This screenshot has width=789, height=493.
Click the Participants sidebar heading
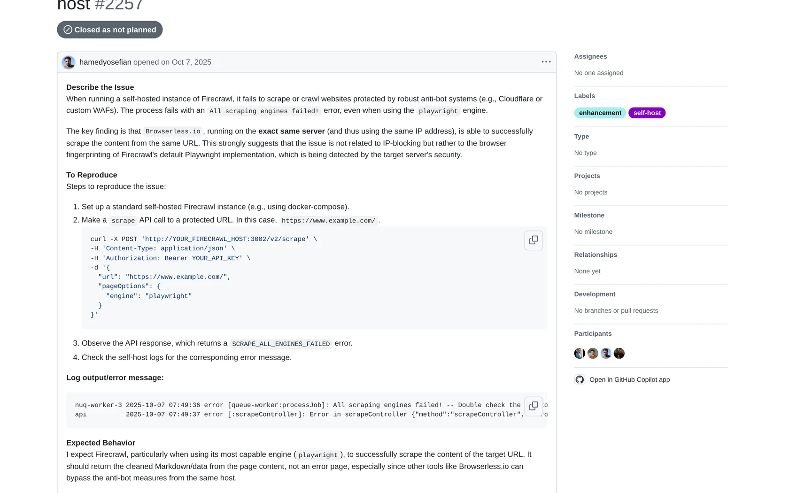click(593, 333)
